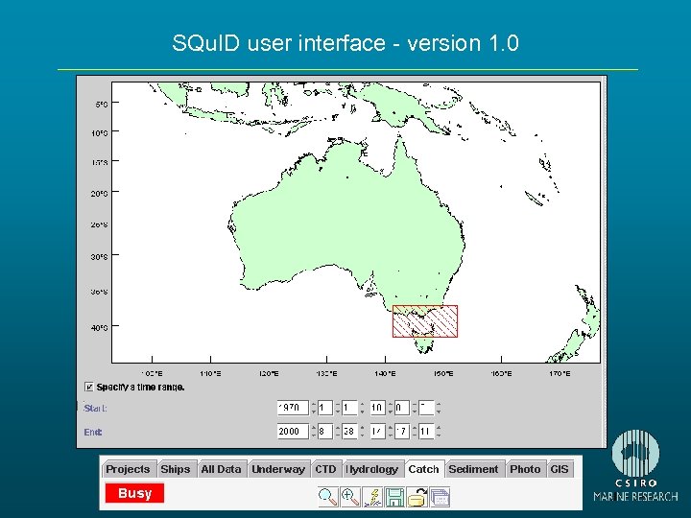Click the 40°S latitude axis label
Screen dimensions: 691x518
[99, 328]
